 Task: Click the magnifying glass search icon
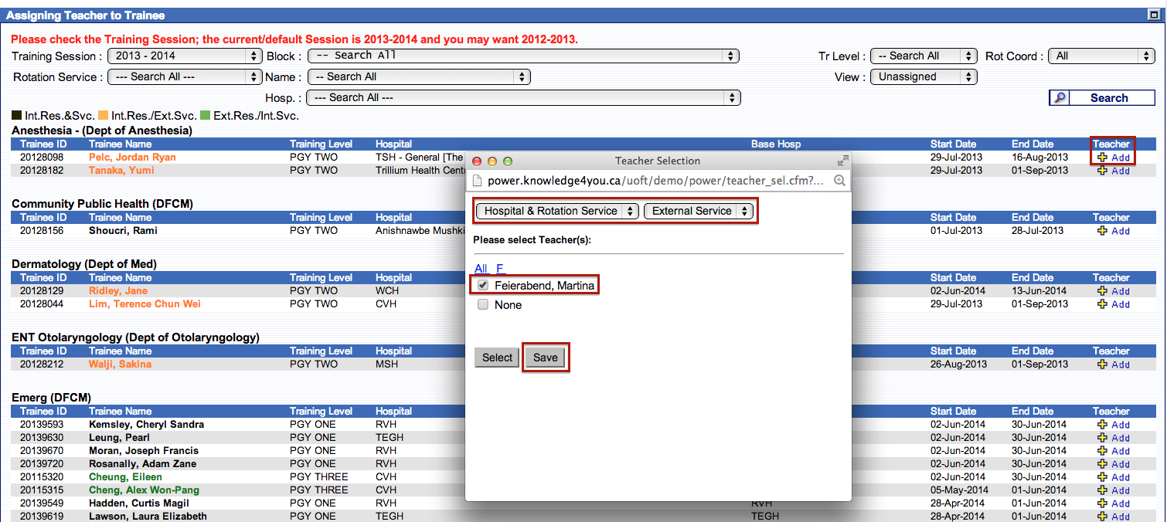pyautogui.click(x=1060, y=98)
